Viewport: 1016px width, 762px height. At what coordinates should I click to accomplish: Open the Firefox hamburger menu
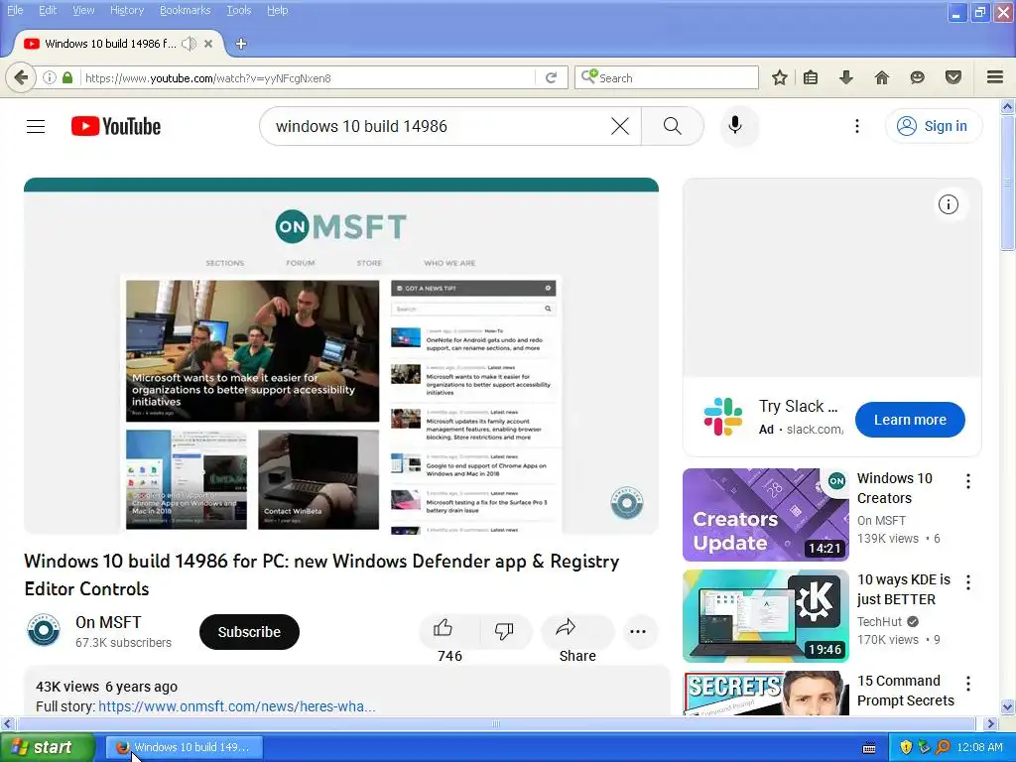(x=995, y=77)
